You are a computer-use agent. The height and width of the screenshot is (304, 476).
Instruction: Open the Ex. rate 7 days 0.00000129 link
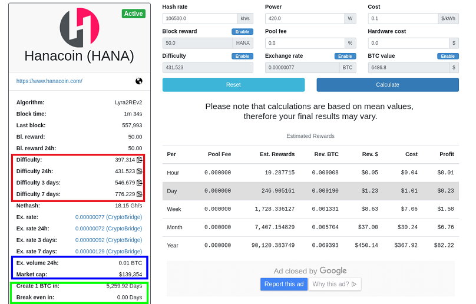point(108,252)
